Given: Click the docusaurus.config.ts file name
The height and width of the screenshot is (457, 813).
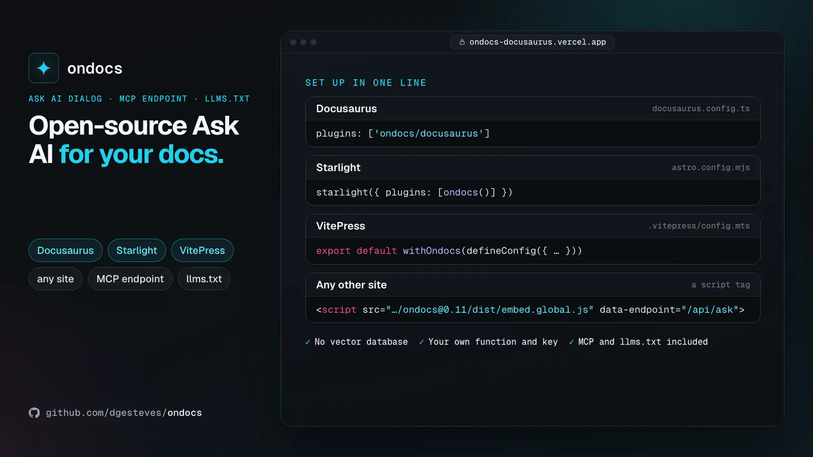Looking at the screenshot, I should (x=701, y=109).
